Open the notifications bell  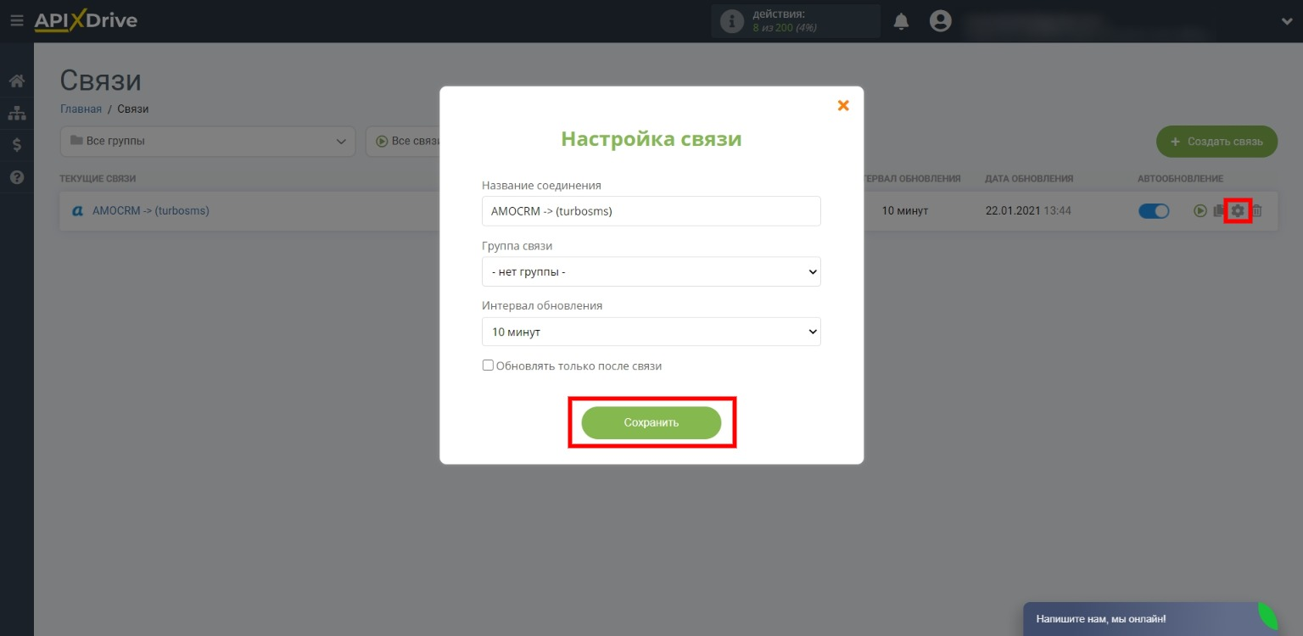901,21
